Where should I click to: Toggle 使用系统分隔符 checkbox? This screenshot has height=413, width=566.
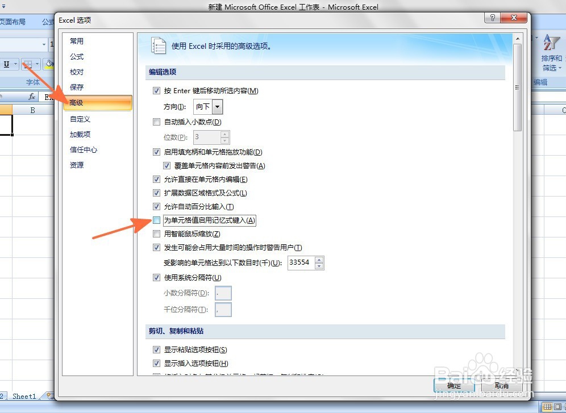(x=156, y=278)
